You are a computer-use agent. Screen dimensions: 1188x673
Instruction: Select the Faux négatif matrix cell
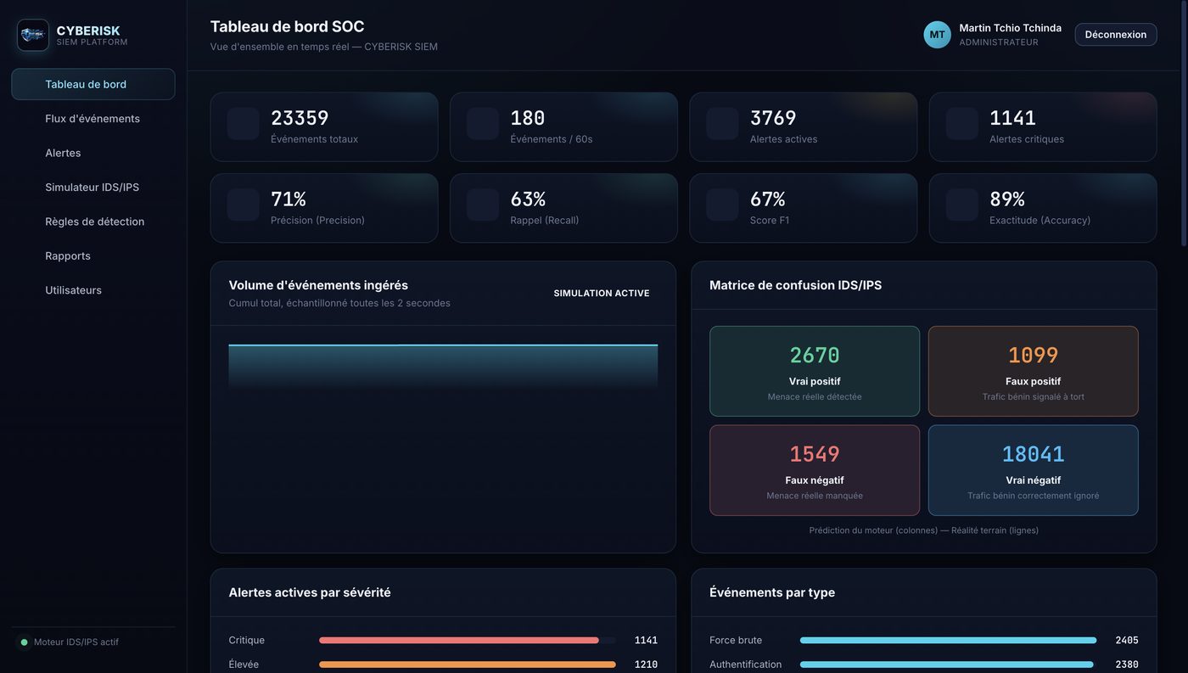tap(815, 470)
